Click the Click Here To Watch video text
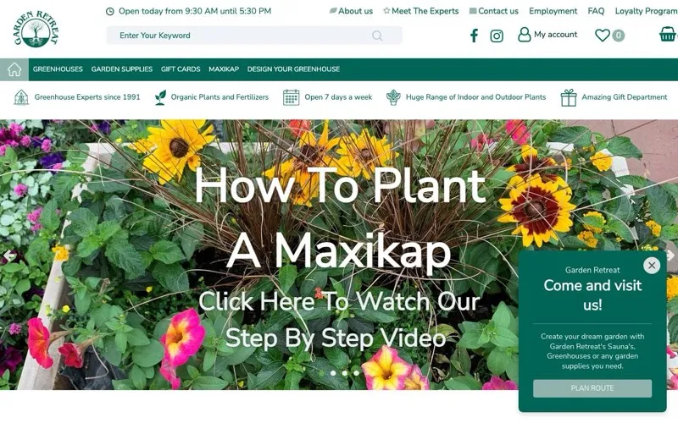Viewport: 678px width, 423px height. click(x=338, y=320)
